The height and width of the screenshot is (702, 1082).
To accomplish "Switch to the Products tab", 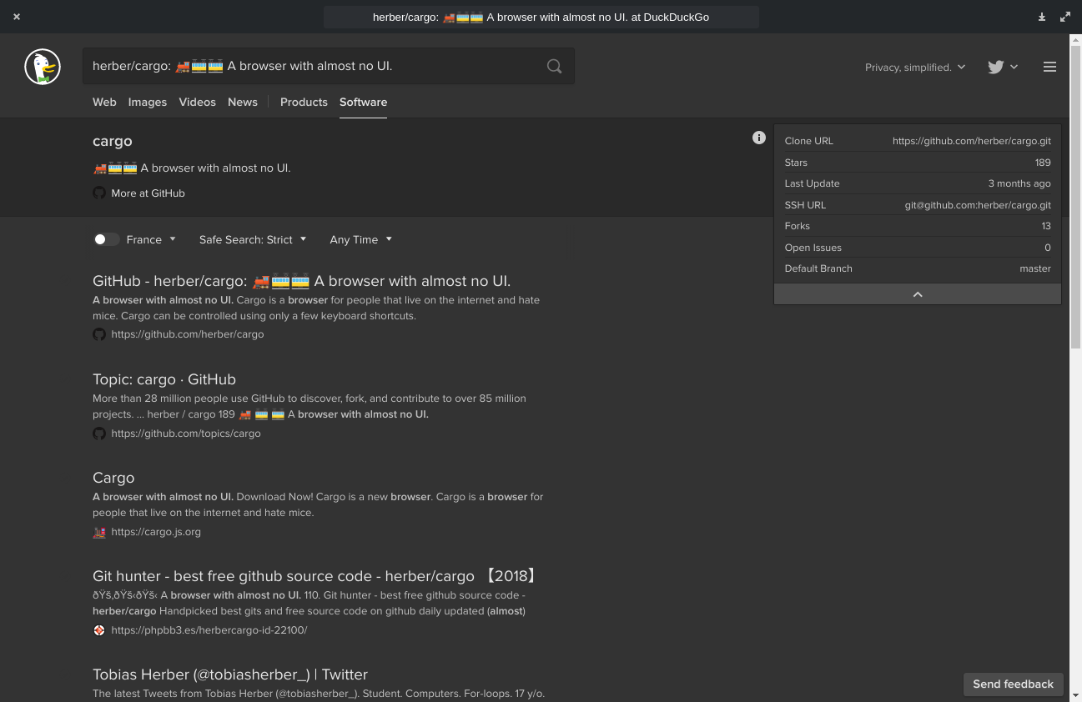I will point(304,102).
